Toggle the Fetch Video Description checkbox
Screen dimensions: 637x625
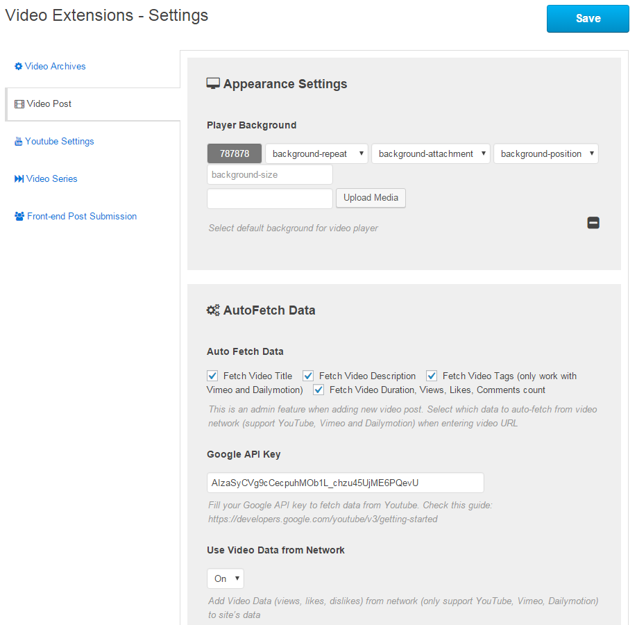click(308, 376)
